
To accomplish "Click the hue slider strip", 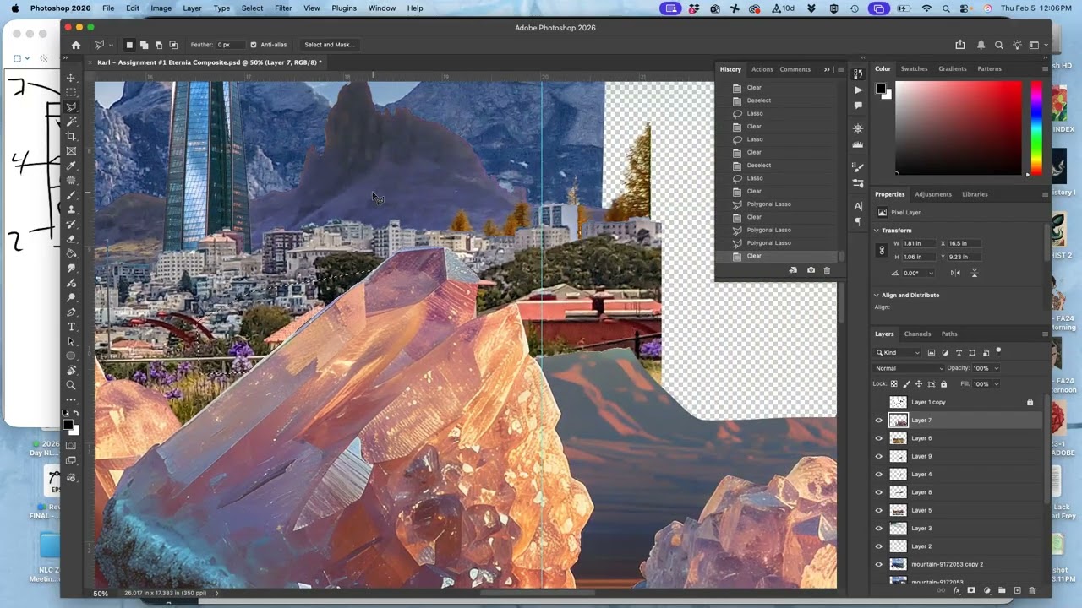I will coord(1036,128).
